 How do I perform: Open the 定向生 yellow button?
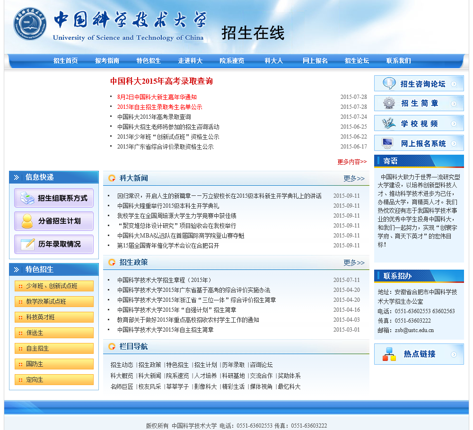(54, 379)
